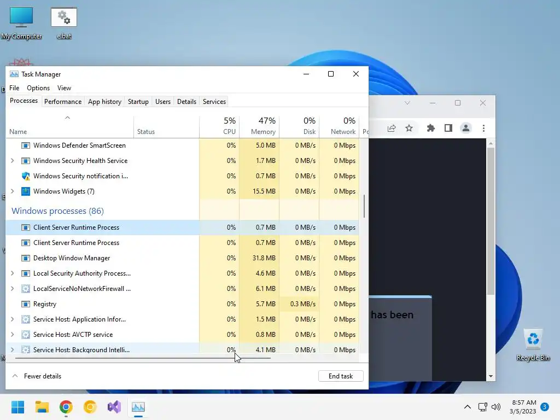560x420 pixels.
Task: Switch to the Services tab
Action: point(214,102)
